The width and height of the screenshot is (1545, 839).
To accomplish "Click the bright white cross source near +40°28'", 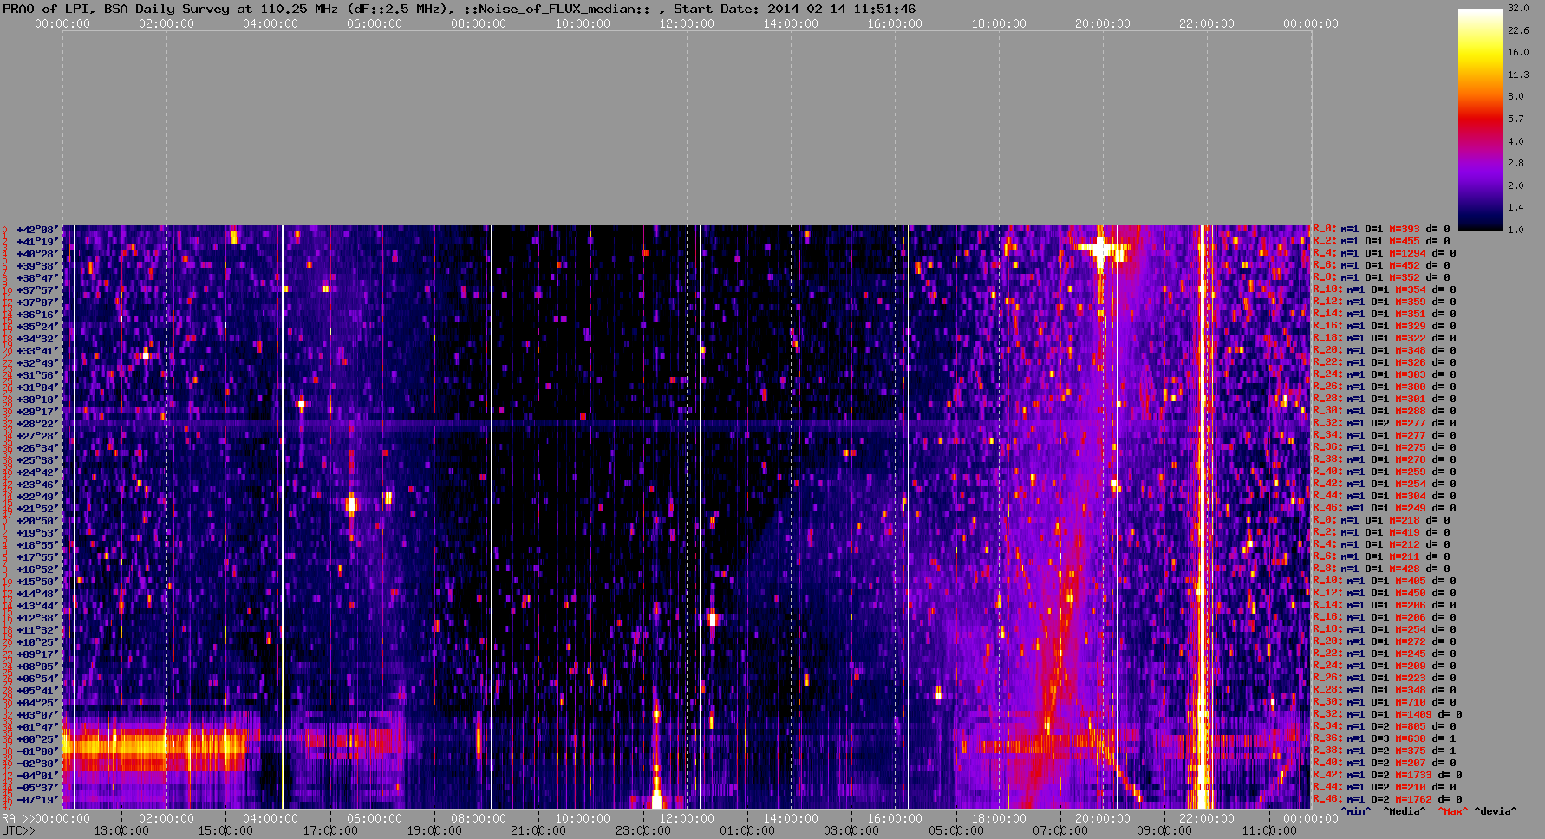I will pos(1101,250).
